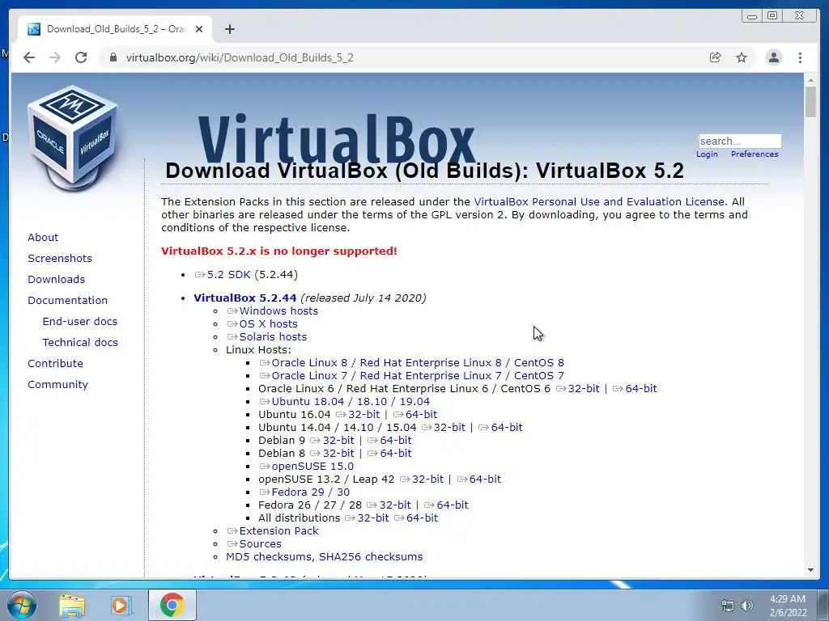
Task: Go to Screenshots in the sidebar
Action: [x=60, y=258]
